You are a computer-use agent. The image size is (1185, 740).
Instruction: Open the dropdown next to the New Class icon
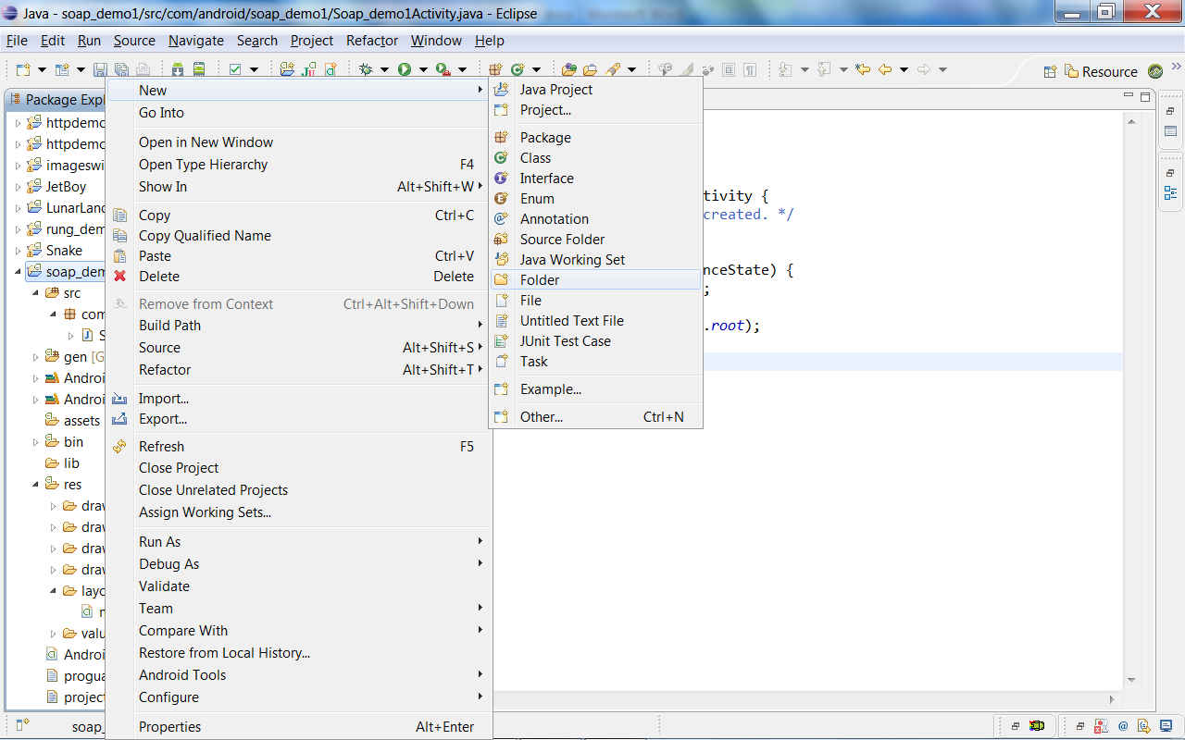pyautogui.click(x=536, y=69)
